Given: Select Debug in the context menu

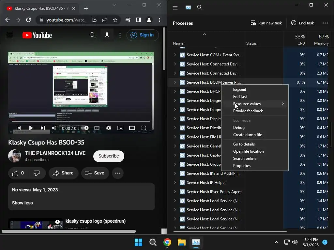Looking at the screenshot, I should click(239, 128).
